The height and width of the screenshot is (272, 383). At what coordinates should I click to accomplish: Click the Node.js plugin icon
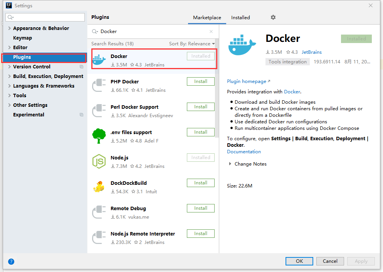99,161
